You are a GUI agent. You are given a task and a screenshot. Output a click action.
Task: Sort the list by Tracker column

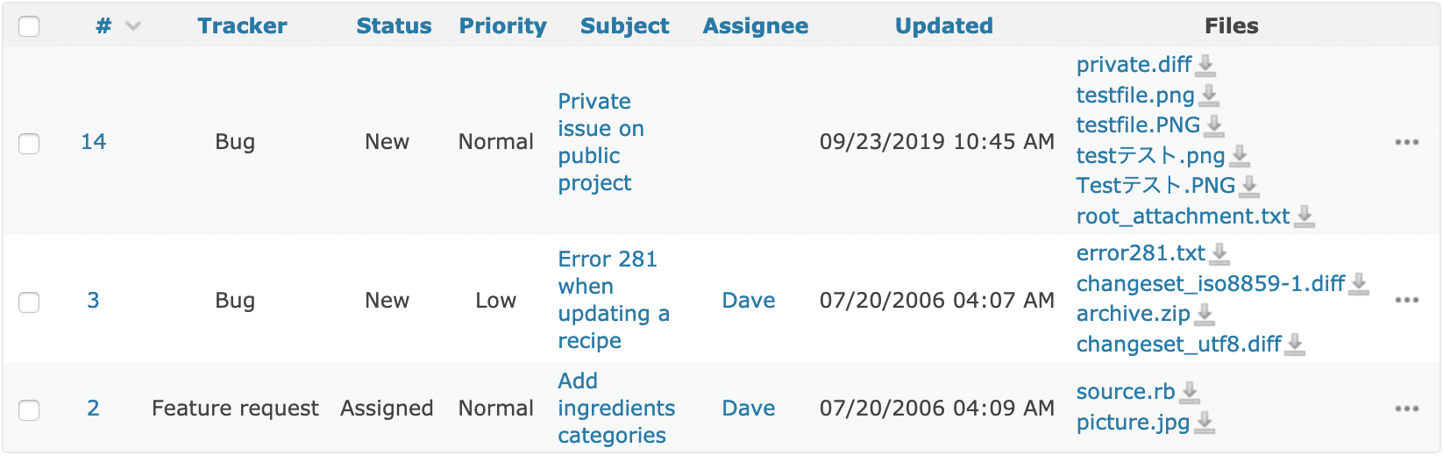[242, 26]
